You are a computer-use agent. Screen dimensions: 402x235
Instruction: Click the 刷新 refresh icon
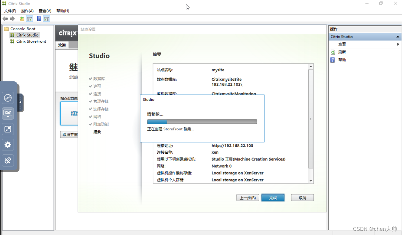pyautogui.click(x=333, y=52)
